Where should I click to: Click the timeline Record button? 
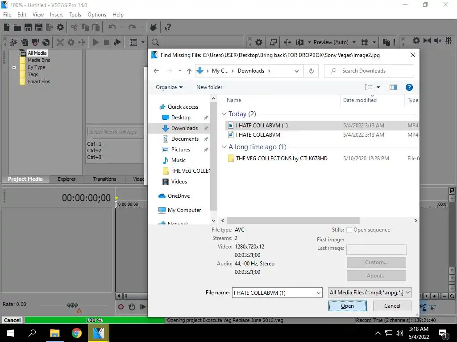pos(120,306)
